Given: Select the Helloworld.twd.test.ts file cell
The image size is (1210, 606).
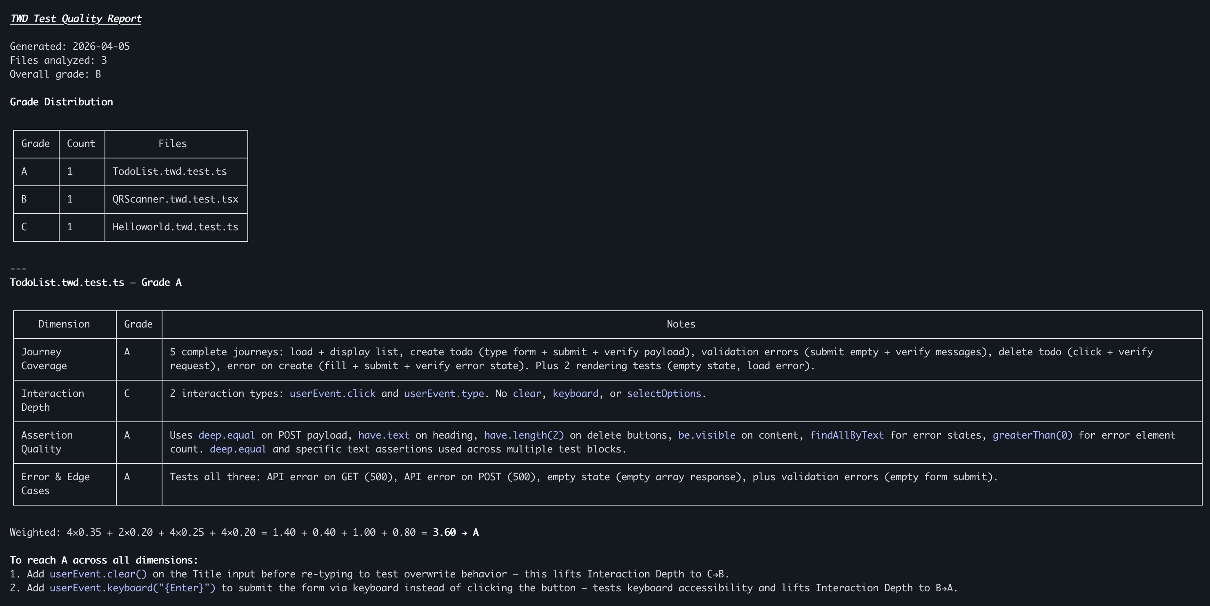Looking at the screenshot, I should (x=175, y=227).
